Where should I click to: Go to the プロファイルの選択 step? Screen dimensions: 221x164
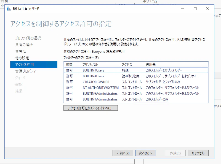tap(28, 38)
